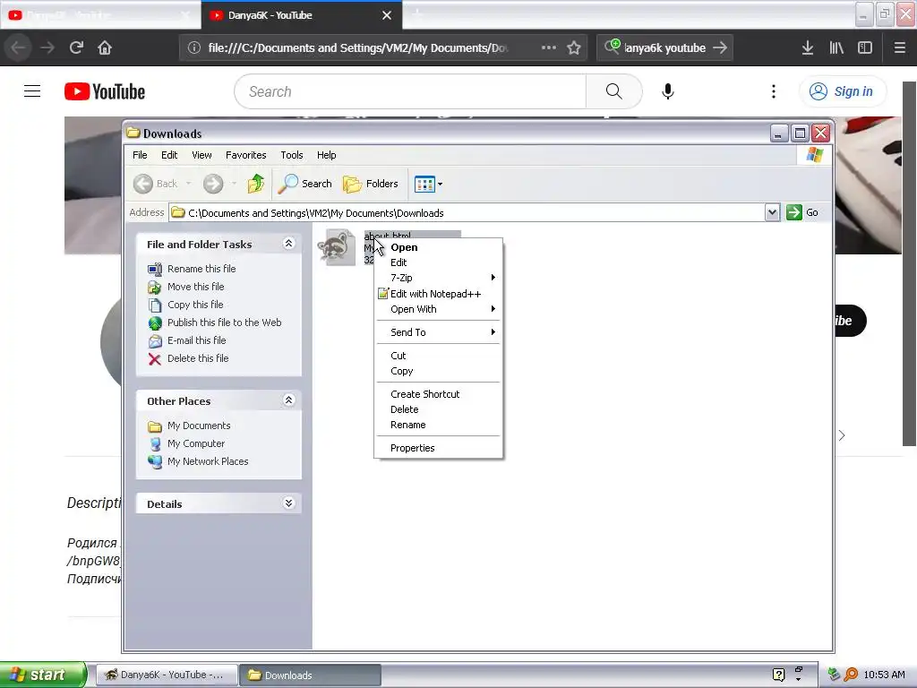Click Explorer Search toolbar button

(x=304, y=184)
